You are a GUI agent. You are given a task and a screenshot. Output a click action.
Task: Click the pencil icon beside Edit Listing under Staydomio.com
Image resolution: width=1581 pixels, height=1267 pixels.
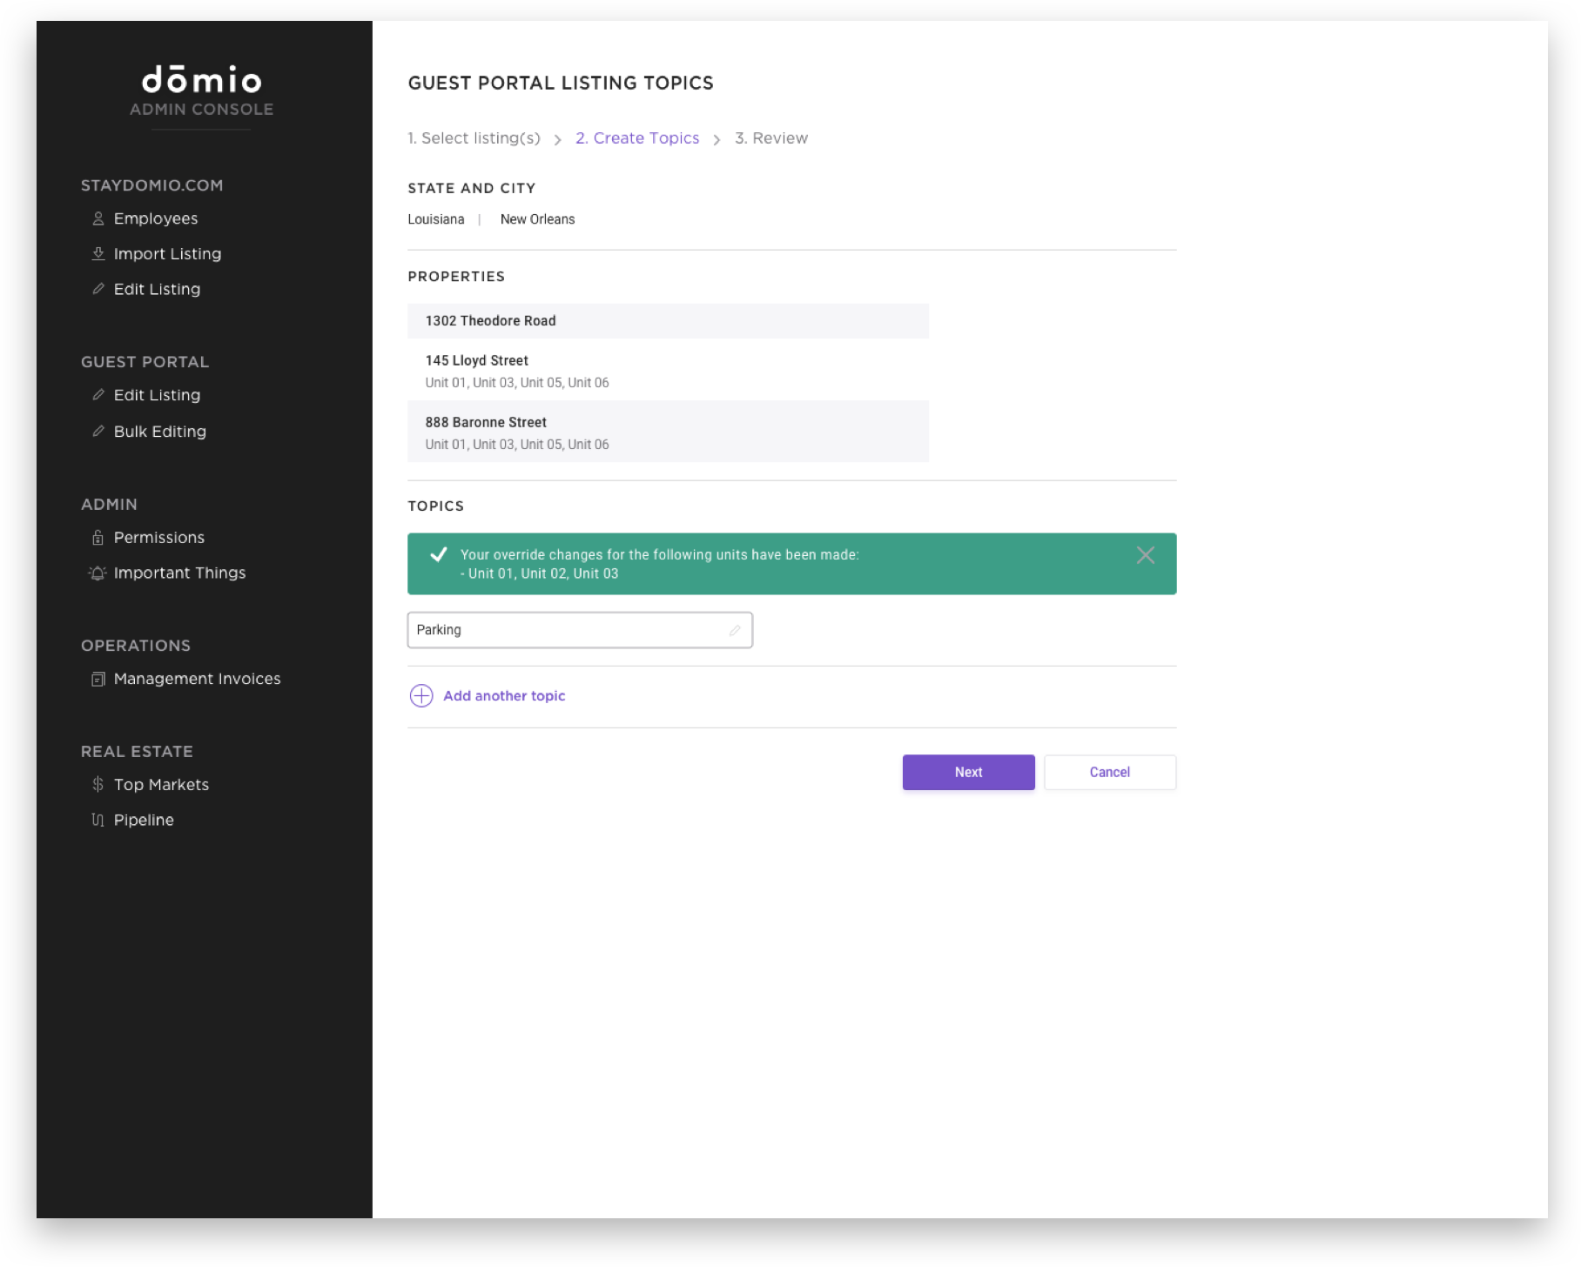pyautogui.click(x=98, y=288)
